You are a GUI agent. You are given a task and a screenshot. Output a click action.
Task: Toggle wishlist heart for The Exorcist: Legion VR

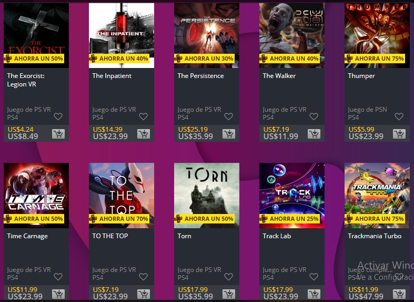coord(58,116)
